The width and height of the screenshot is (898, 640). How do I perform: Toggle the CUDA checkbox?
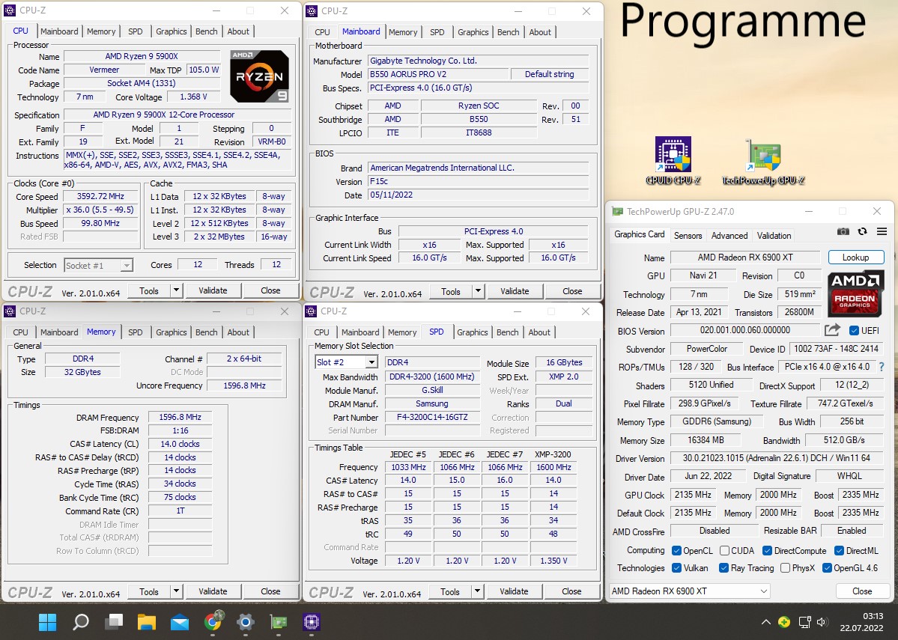coord(724,551)
